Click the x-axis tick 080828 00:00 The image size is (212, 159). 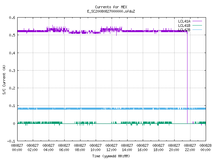click(x=205, y=148)
